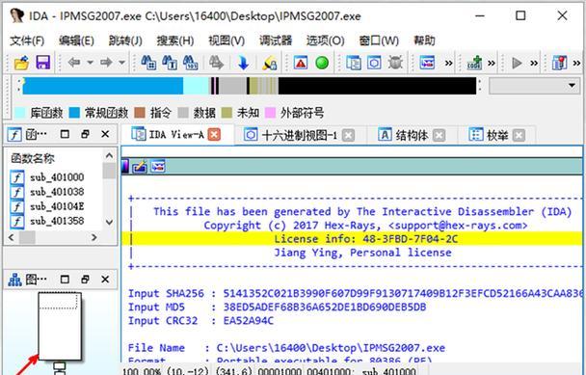Expand overflow chevron after play icon

(534, 64)
